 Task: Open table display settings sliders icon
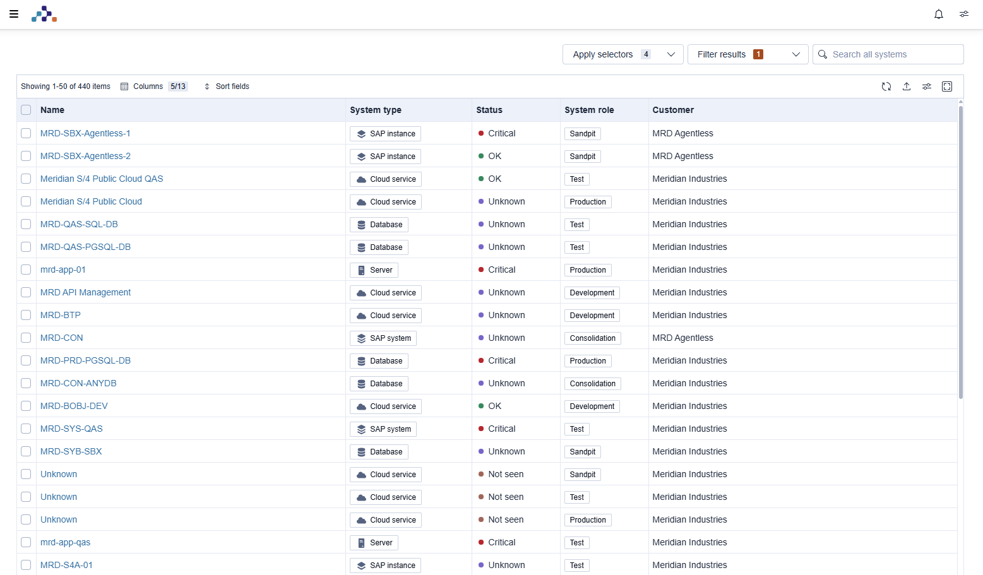(927, 86)
